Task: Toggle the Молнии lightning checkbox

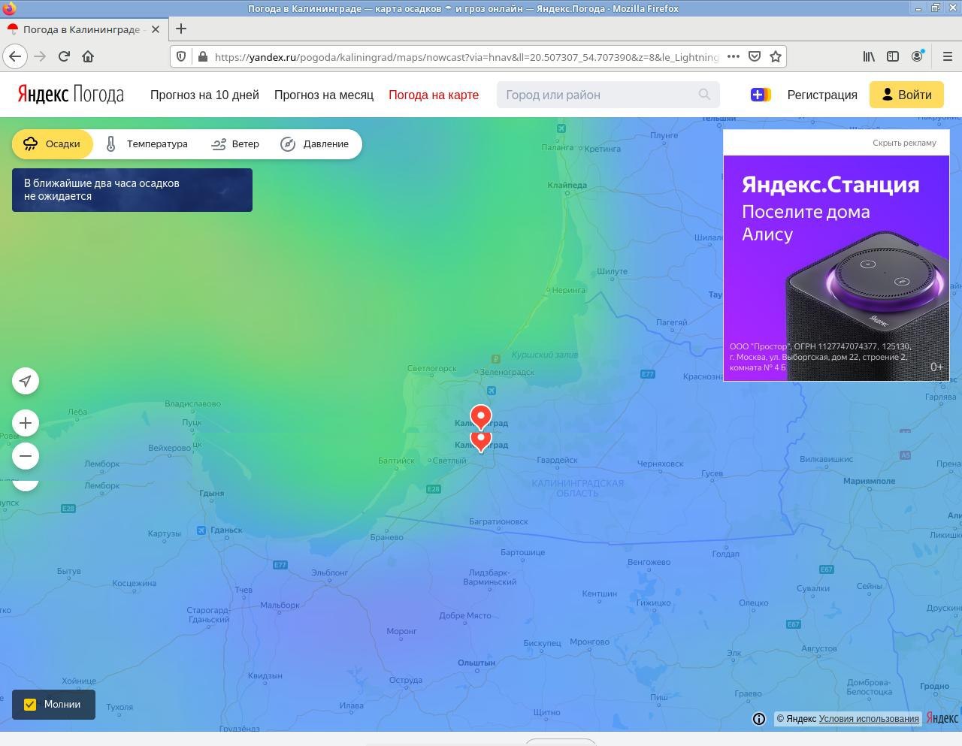Action: pyautogui.click(x=30, y=705)
